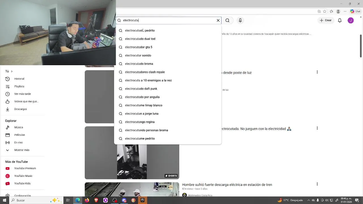363x204 pixels.
Task: Add this page to favorites star
Action: click(325, 11)
